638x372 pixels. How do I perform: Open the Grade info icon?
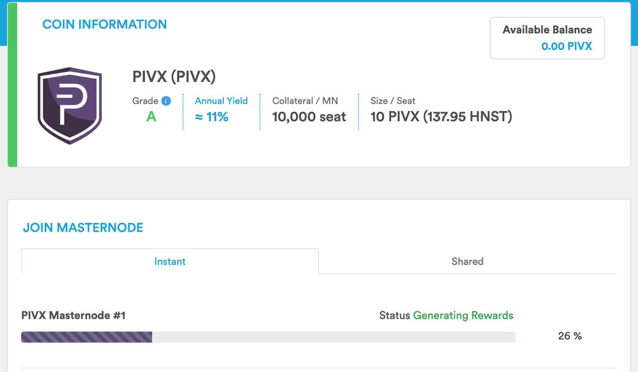(x=166, y=101)
